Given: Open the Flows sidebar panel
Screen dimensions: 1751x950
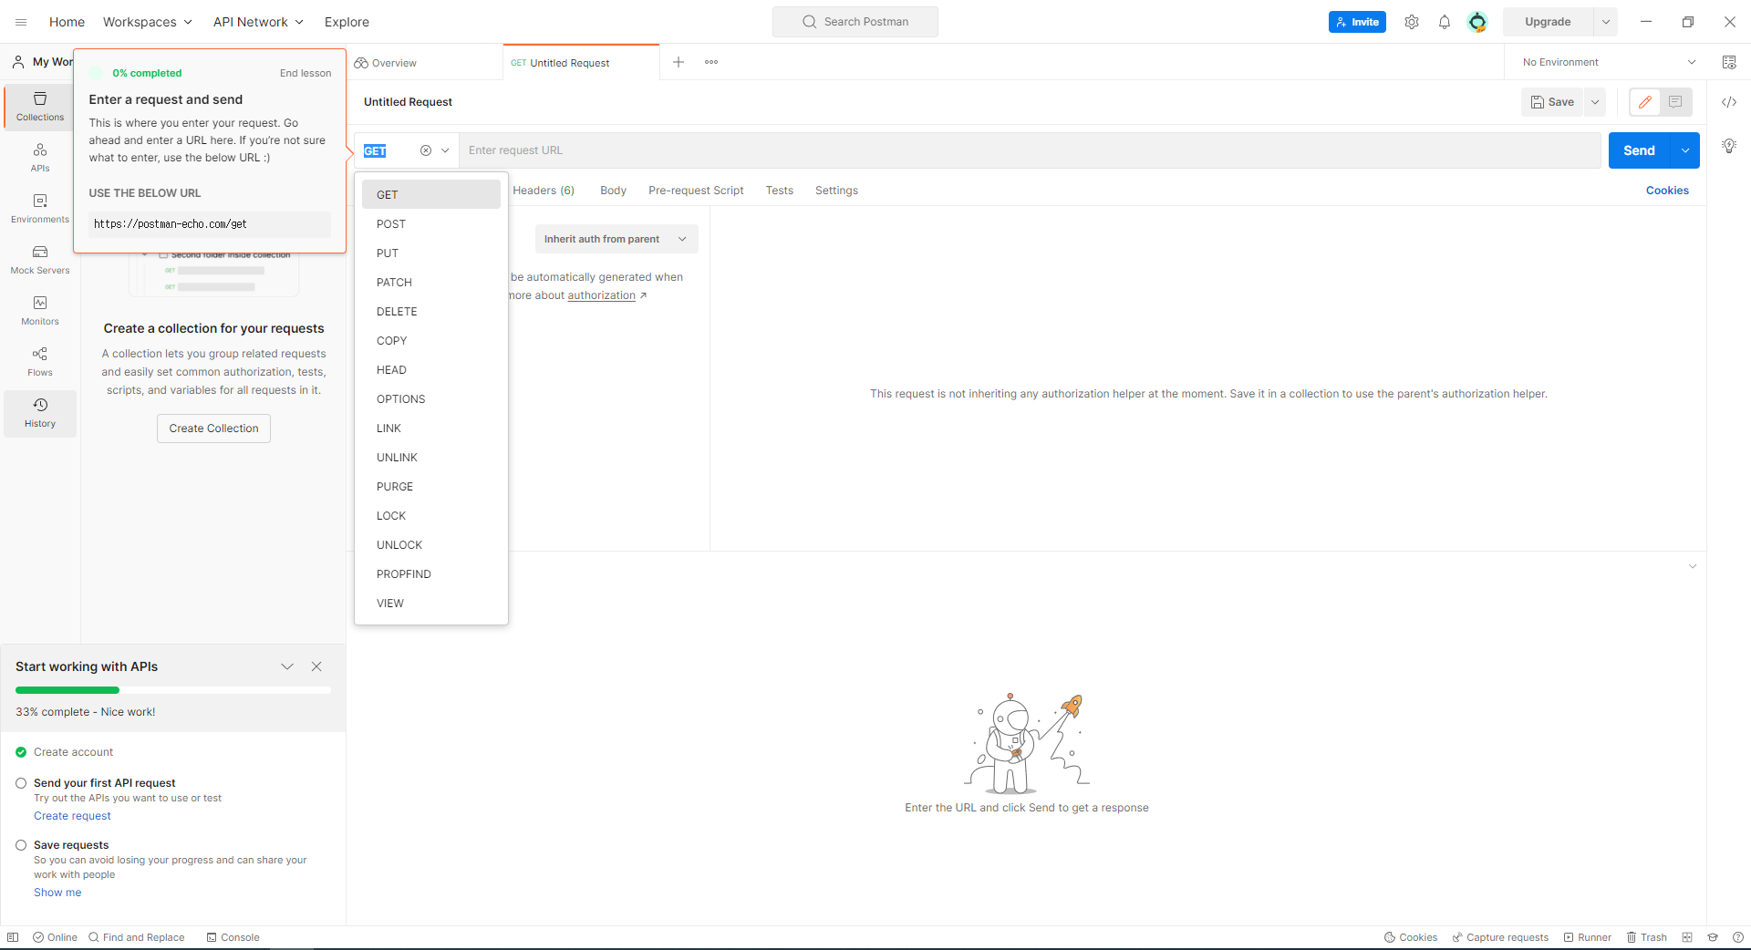Looking at the screenshot, I should point(40,362).
